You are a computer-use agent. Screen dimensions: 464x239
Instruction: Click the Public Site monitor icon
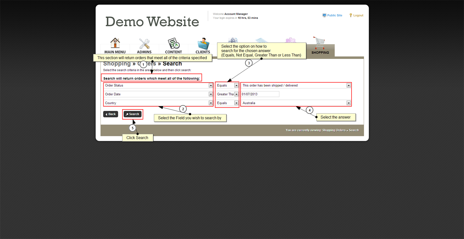coord(324,15)
